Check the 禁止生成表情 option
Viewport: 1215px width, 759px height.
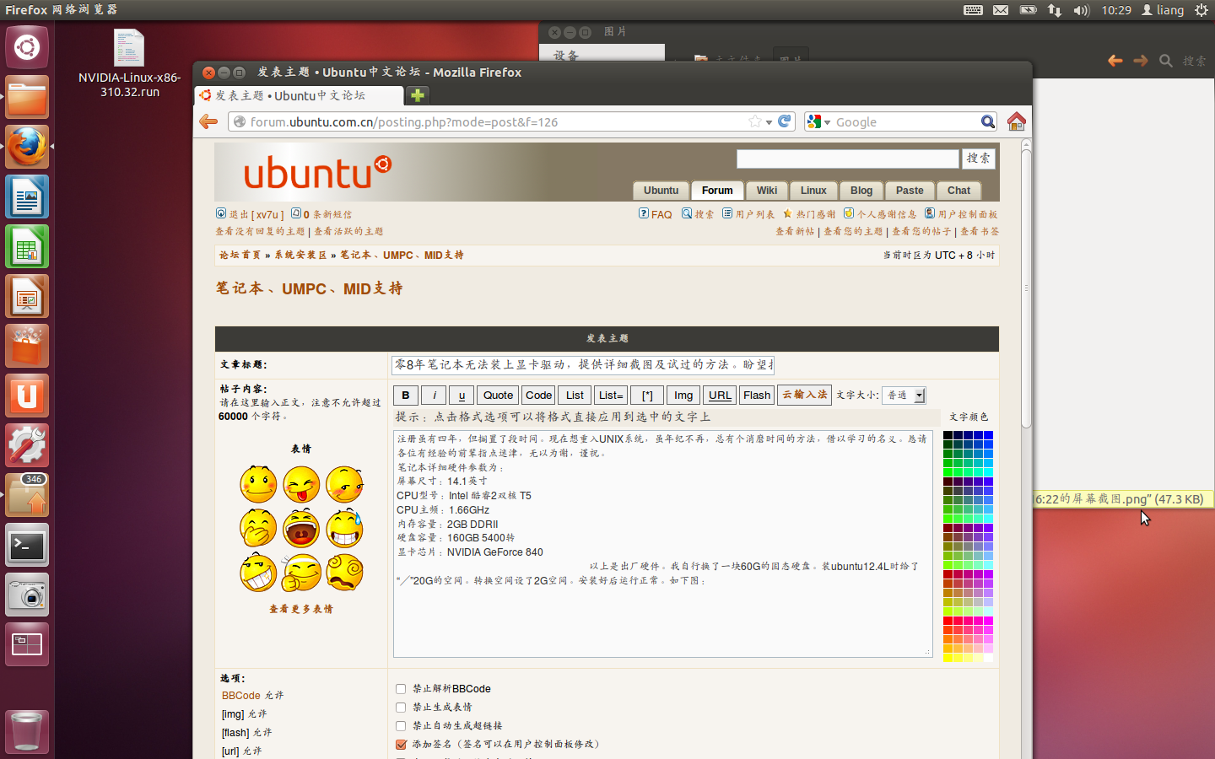[401, 708]
